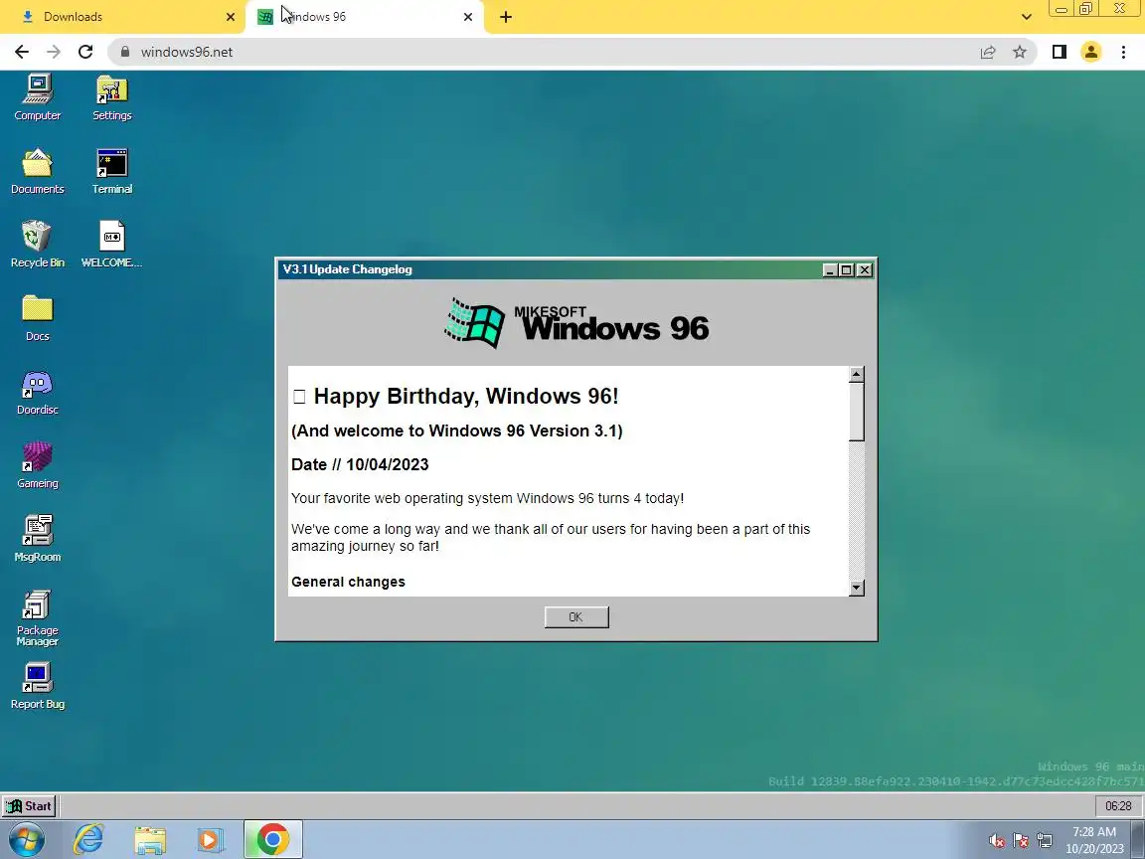This screenshot has height=859, width=1145.
Task: Launch Internet Explorer from the taskbar
Action: pos(88,839)
